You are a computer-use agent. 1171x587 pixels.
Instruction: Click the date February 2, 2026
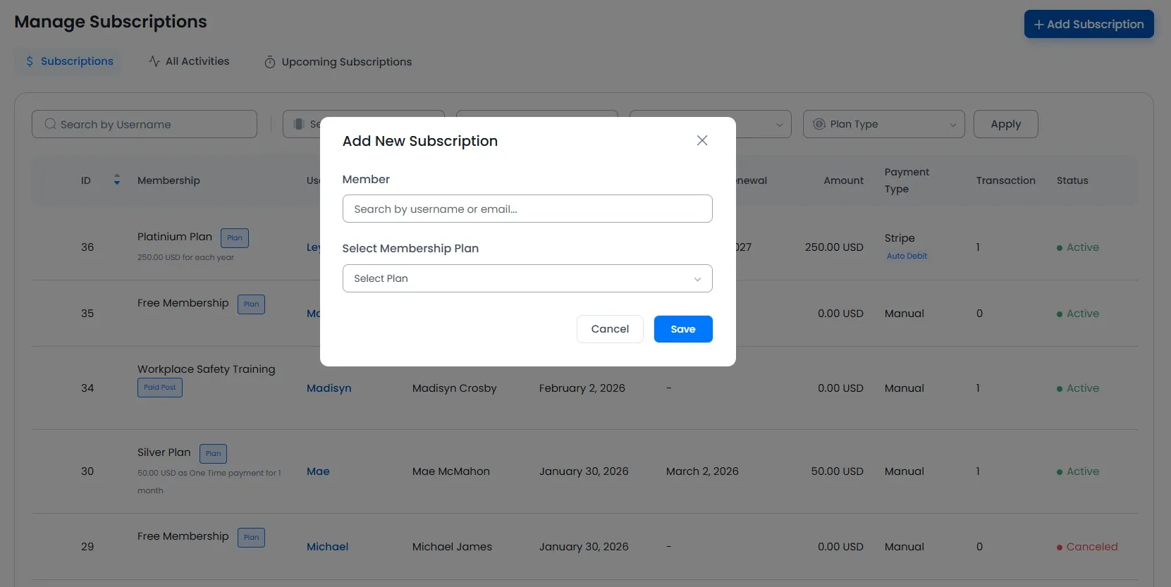click(582, 388)
